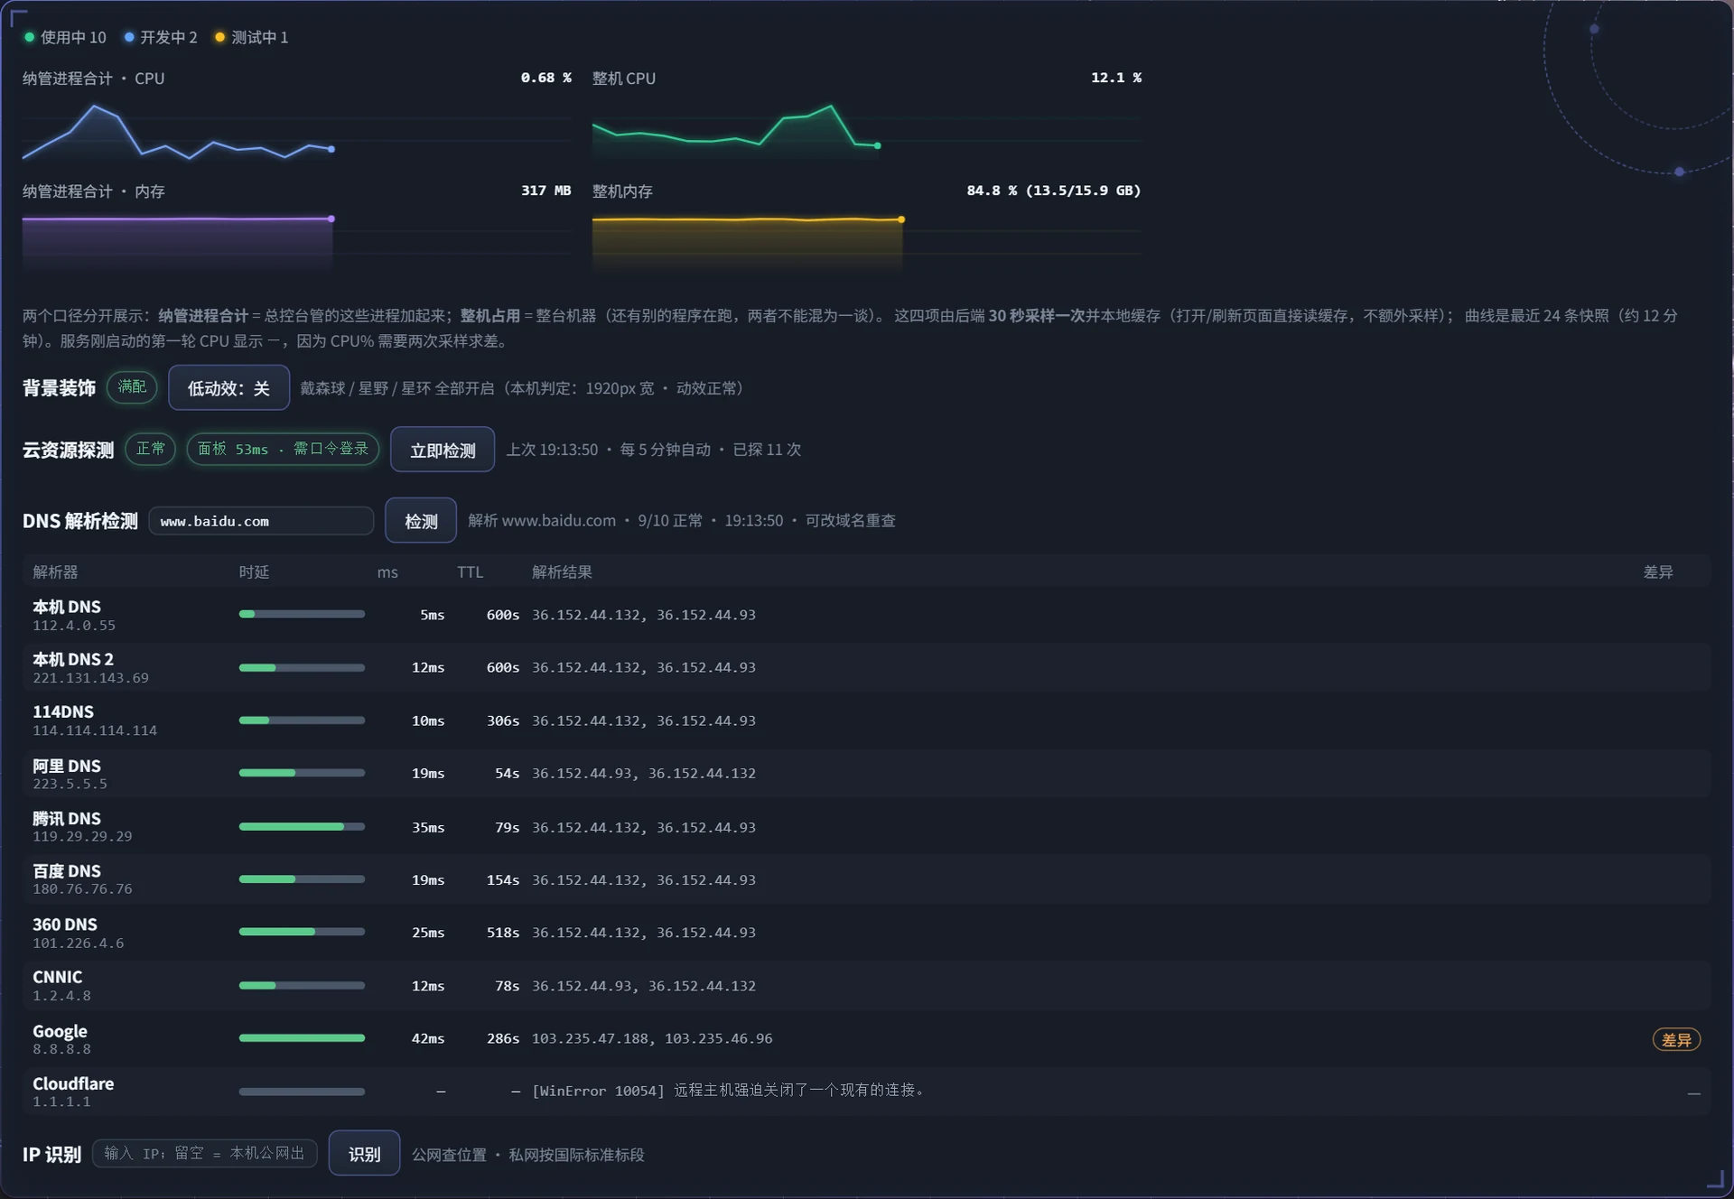The width and height of the screenshot is (1734, 1199).
Task: Click the 317 MB memory value
Action: point(545,191)
